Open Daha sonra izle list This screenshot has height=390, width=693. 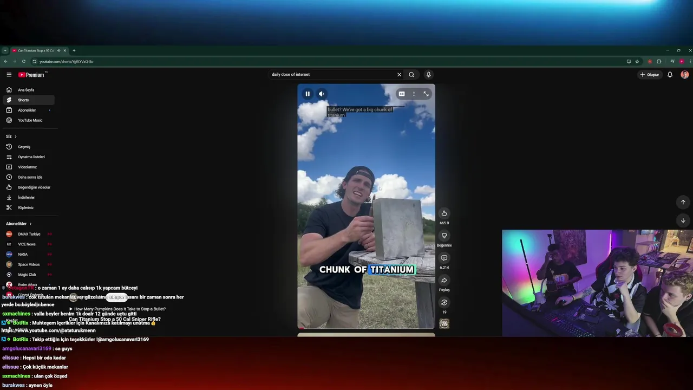pyautogui.click(x=29, y=177)
